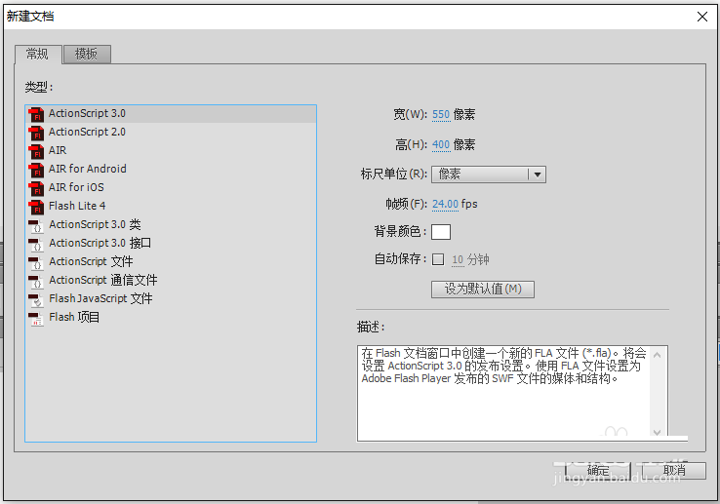Select ActionScript 2.0 in the type list

171,133
